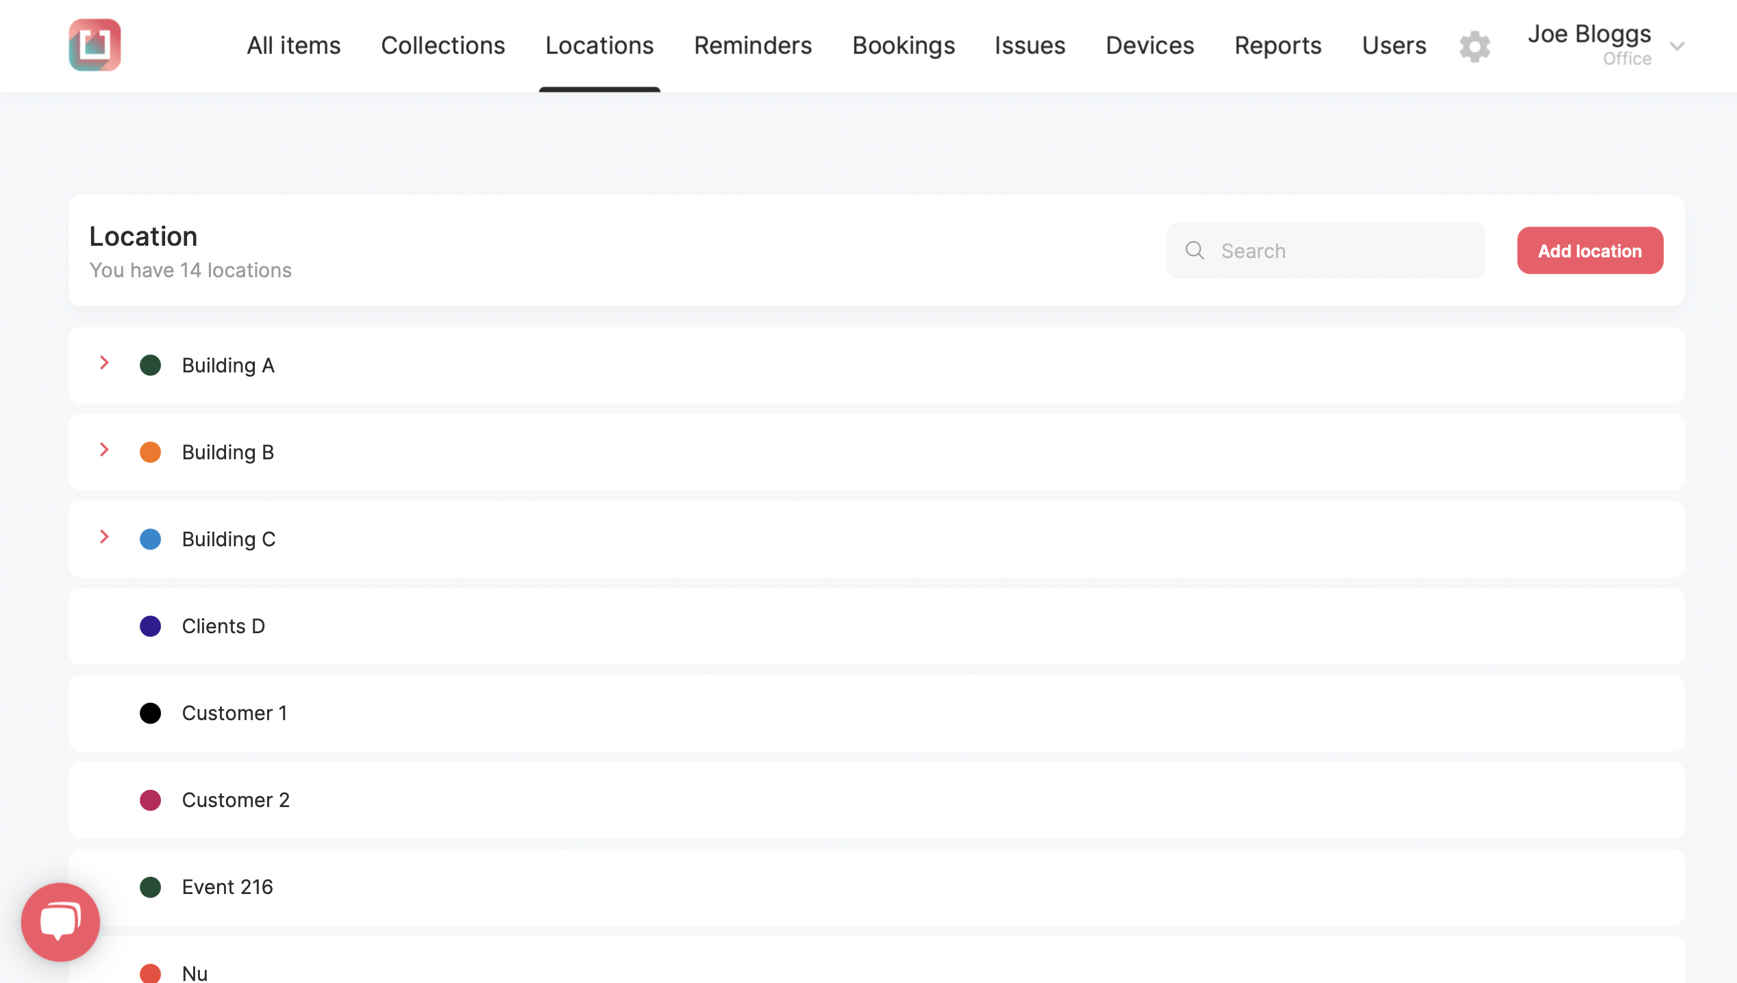The image size is (1737, 983).
Task: Expand the Building C location
Action: coord(104,537)
